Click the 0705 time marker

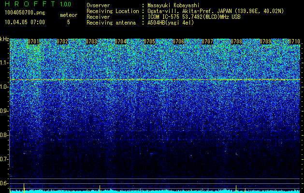tap(149, 41)
